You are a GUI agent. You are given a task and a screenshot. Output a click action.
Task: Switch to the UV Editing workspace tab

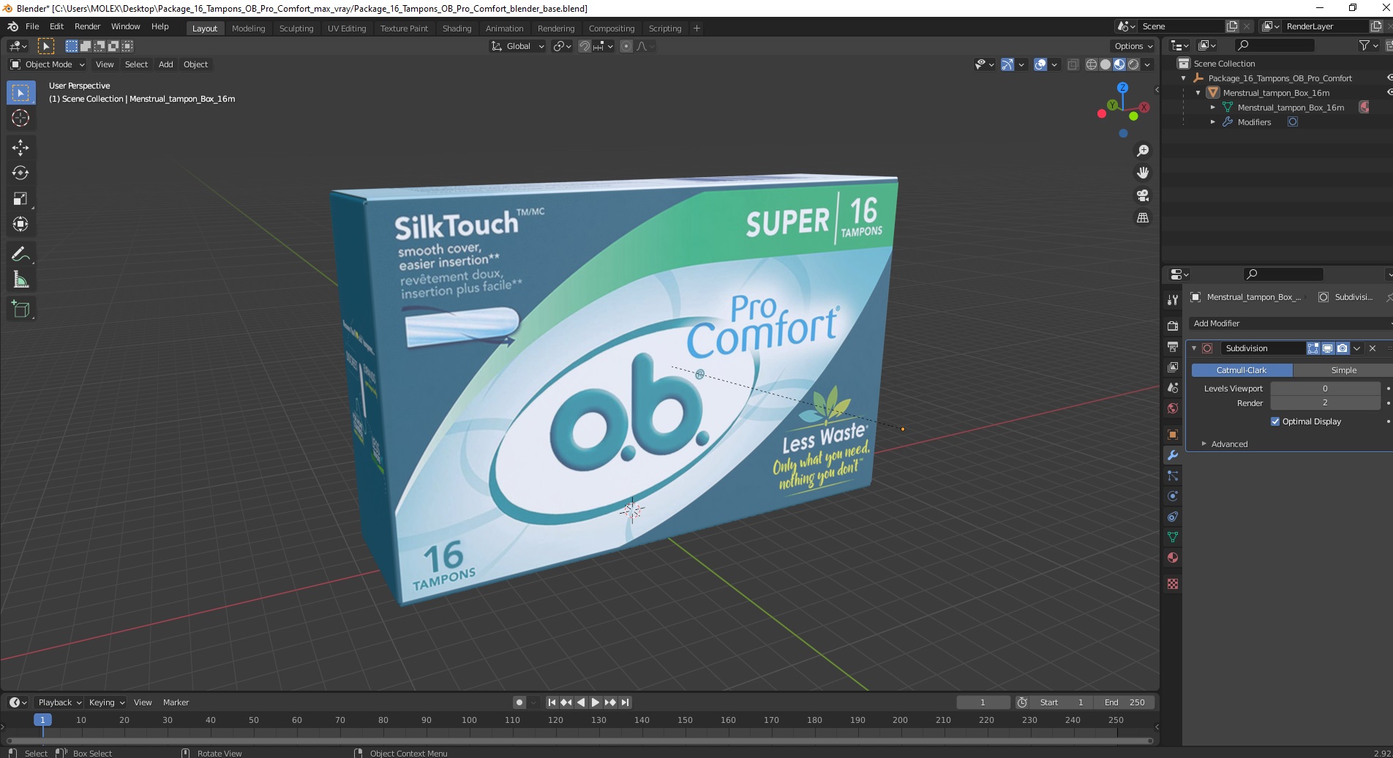[x=346, y=29]
